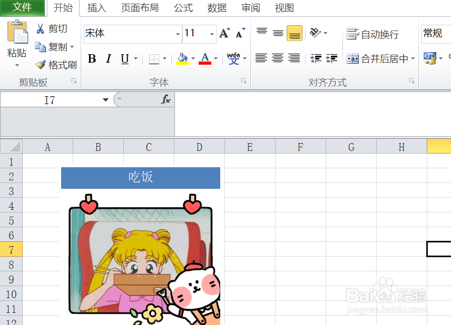Open the Insert (插入) tab
Image resolution: width=451 pixels, height=325 pixels.
96,8
